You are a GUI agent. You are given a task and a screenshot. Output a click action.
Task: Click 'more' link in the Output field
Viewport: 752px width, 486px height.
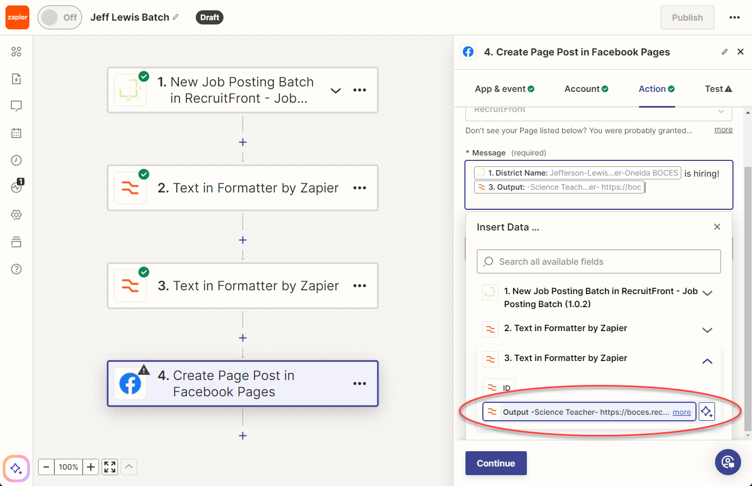tap(682, 412)
